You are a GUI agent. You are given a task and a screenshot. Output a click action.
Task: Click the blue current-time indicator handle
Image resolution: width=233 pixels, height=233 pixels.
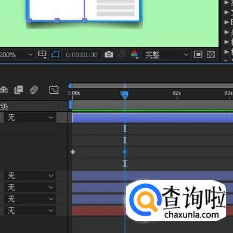point(125,95)
